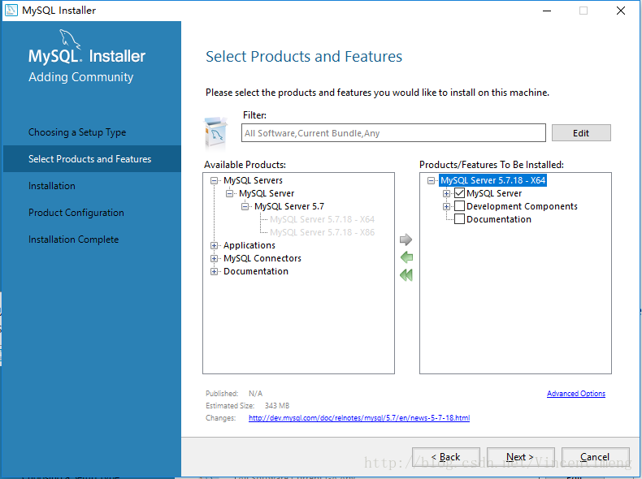This screenshot has width=642, height=479.
Task: Expand the Applications tree node
Action: point(215,245)
